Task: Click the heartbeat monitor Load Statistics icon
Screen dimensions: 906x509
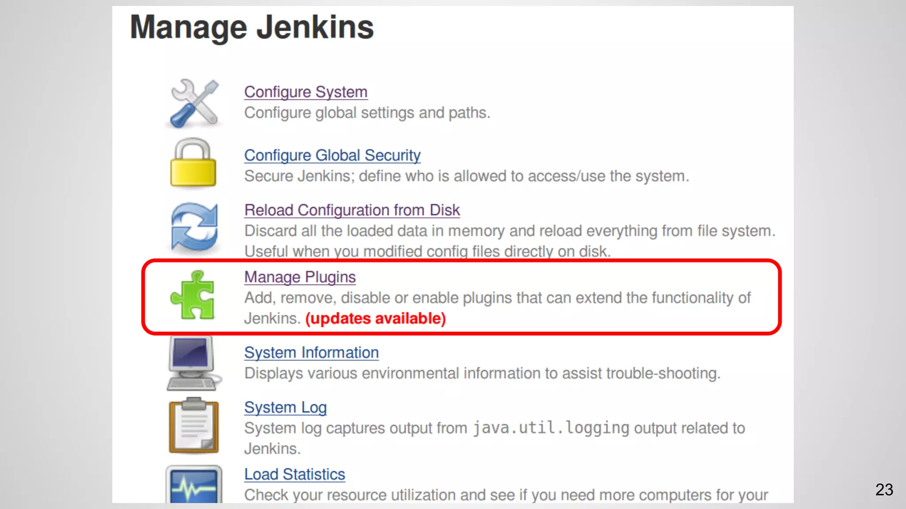Action: [194, 485]
